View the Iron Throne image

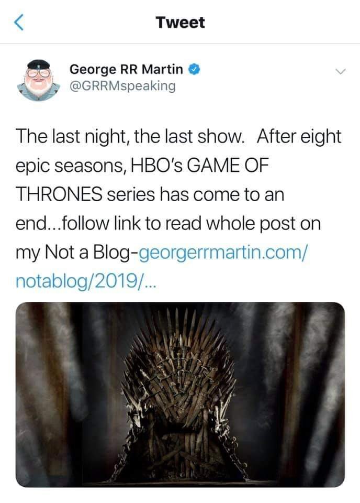tap(181, 395)
